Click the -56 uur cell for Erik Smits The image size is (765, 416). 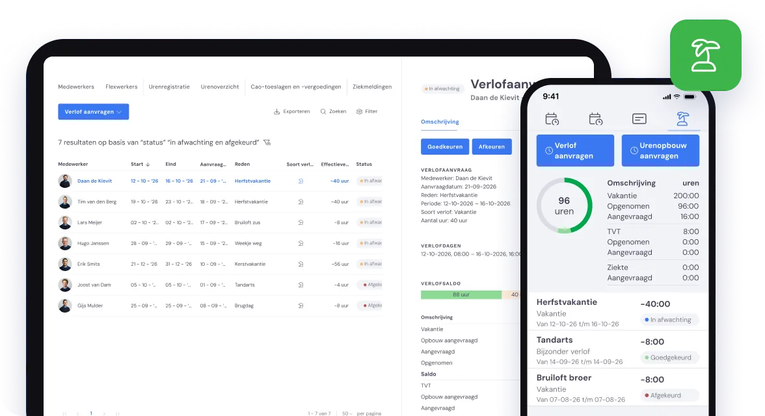tap(341, 265)
